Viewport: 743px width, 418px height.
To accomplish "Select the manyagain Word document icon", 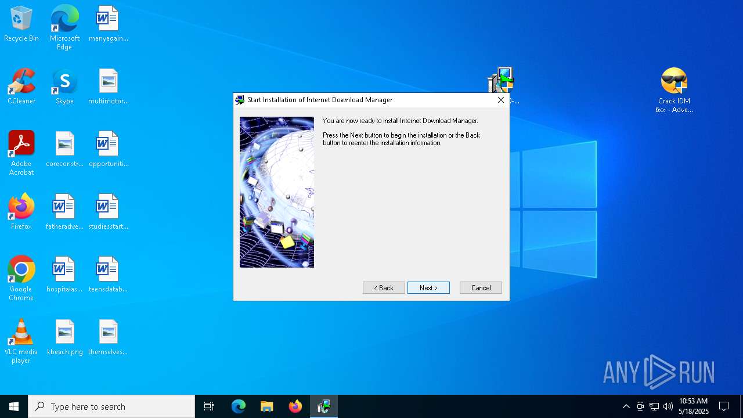I will click(108, 24).
